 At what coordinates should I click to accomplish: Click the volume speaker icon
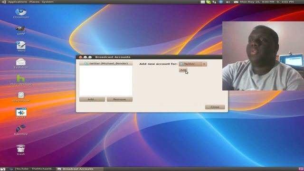click(x=228, y=2)
